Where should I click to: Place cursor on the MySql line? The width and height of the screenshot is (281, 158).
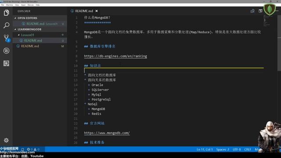tap(96, 95)
